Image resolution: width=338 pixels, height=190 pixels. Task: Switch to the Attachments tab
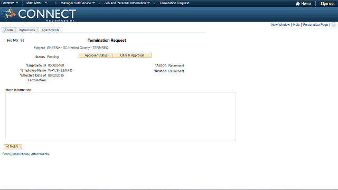point(50,30)
